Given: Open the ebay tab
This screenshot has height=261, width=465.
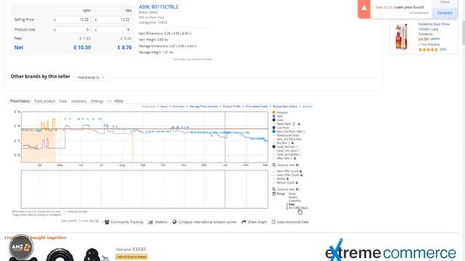Looking at the screenshot, I should tap(119, 101).
